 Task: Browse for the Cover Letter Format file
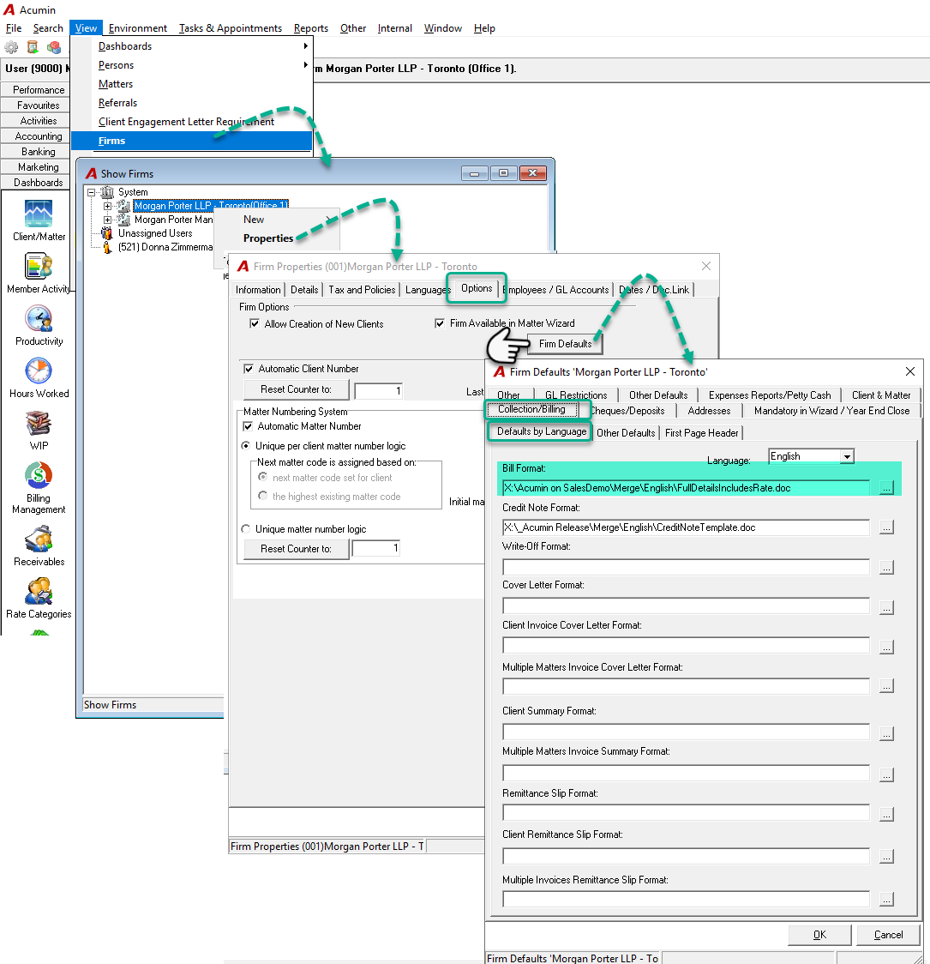coord(885,607)
